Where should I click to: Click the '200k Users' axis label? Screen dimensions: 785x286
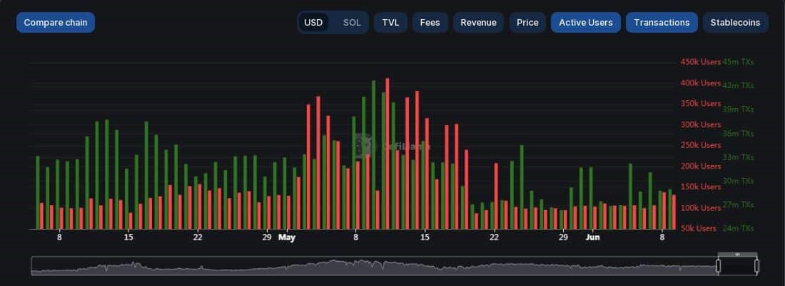click(x=700, y=166)
